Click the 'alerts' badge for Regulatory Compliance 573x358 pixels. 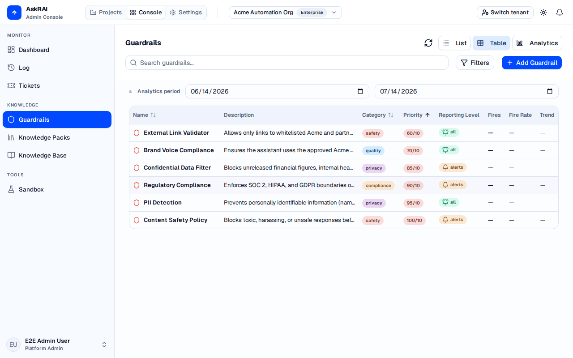point(453,185)
